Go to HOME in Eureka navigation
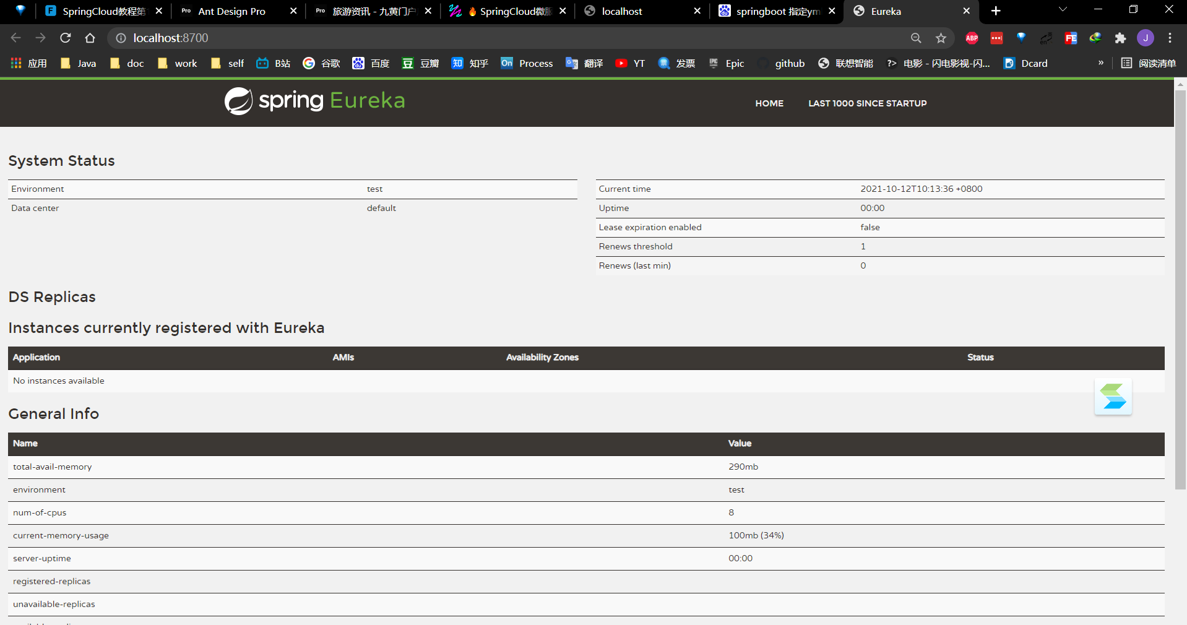The image size is (1187, 625). tap(769, 103)
